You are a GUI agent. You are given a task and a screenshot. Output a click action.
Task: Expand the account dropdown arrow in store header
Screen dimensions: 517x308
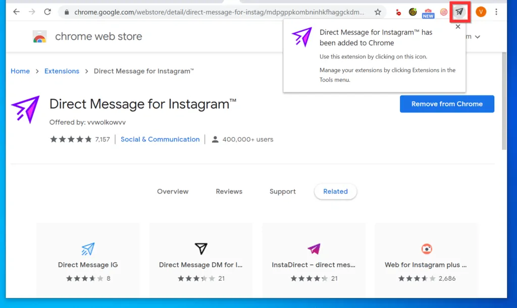pos(478,37)
